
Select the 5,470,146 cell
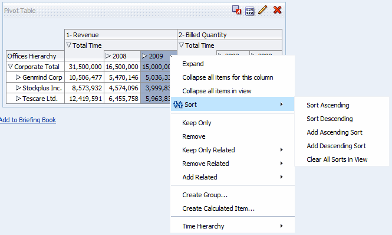click(122, 77)
